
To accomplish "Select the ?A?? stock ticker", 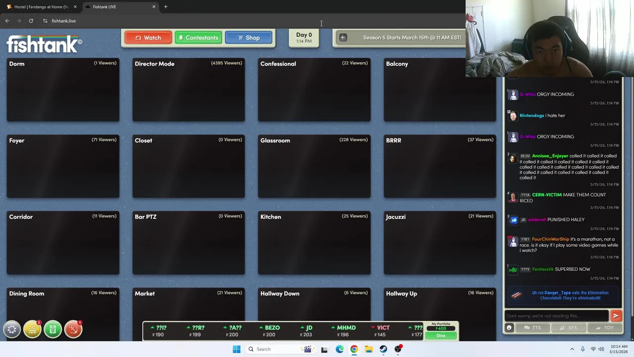I will (x=233, y=331).
